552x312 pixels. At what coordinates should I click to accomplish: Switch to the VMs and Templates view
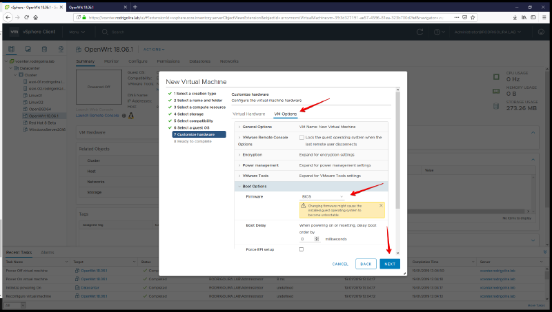coord(28,50)
